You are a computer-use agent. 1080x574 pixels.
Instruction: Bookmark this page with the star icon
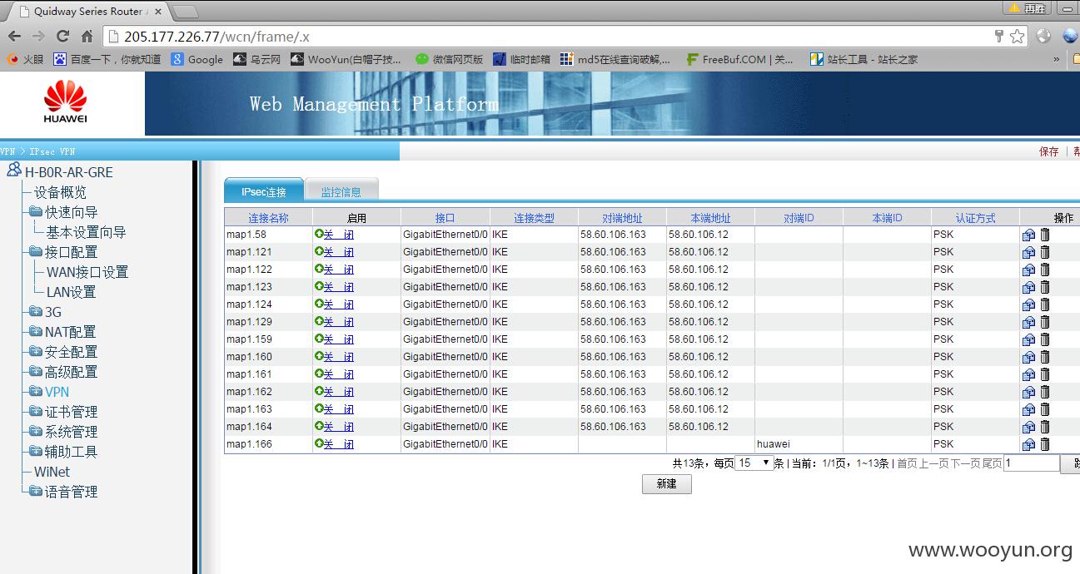(1017, 36)
